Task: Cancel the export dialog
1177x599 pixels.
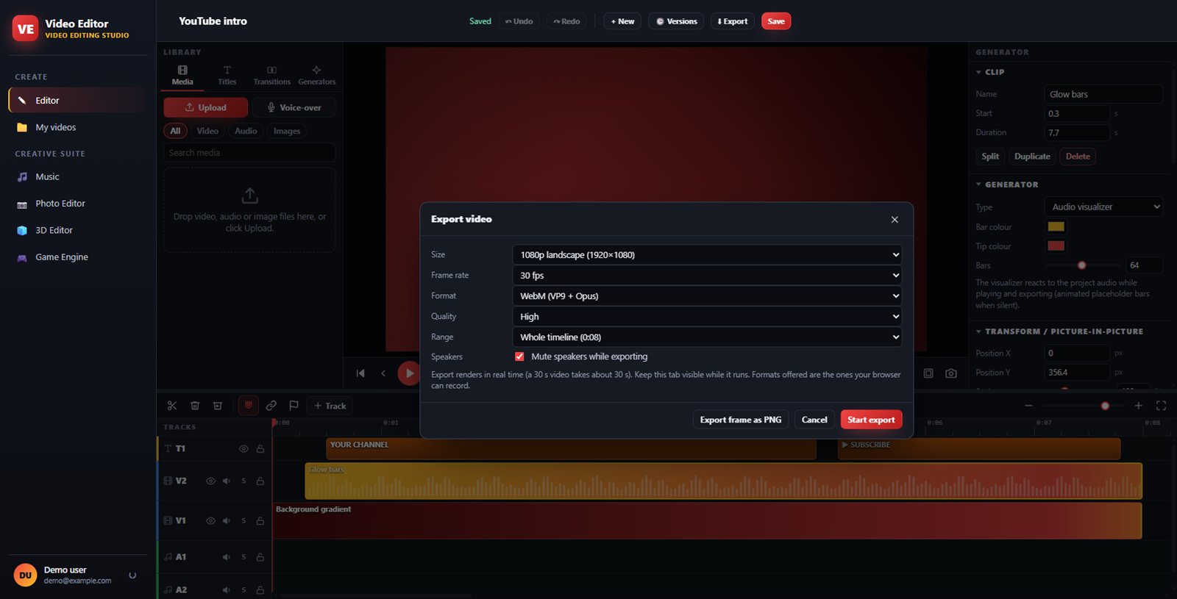Action: (x=814, y=420)
